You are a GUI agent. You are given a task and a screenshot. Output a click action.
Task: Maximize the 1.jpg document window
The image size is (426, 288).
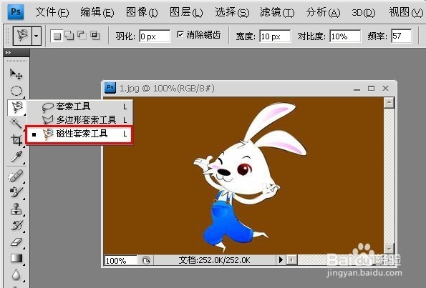pyautogui.click(x=371, y=89)
